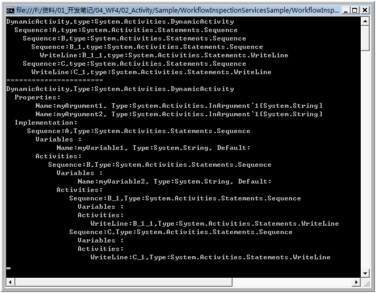Click the horizontal scrollbar right arrow
This screenshot has width=376, height=293.
356,282
